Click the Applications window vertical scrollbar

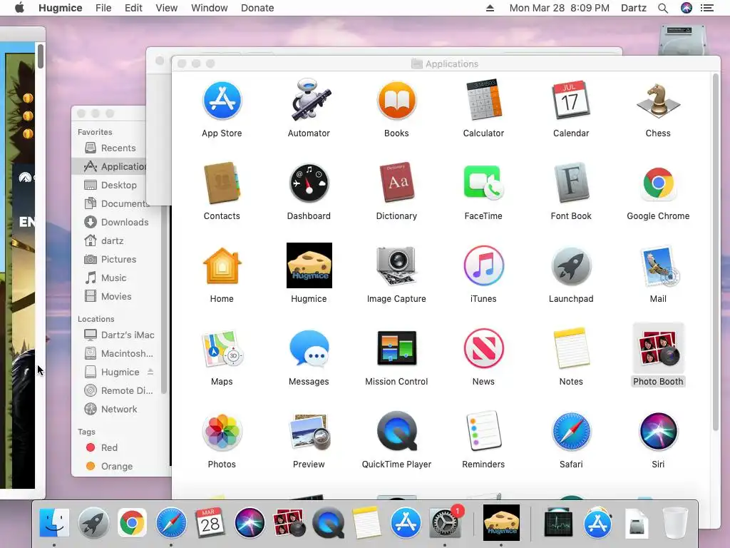point(716,252)
